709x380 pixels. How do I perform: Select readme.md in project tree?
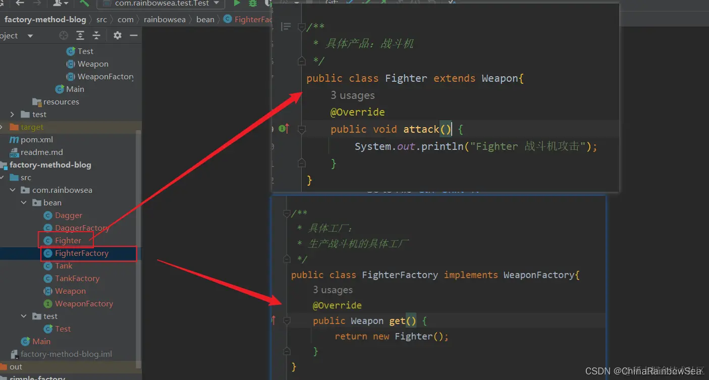coord(42,152)
